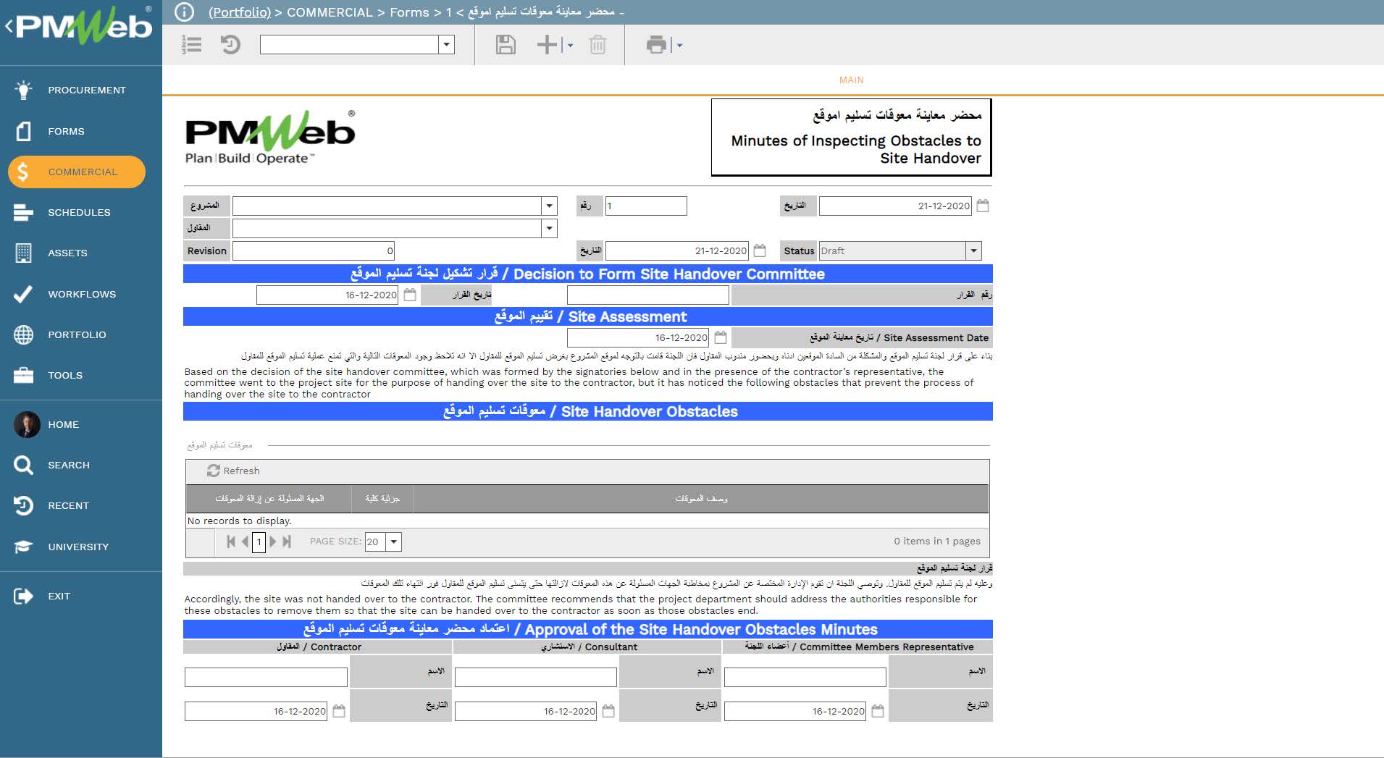Click the Site Assessment Date field
This screenshot has width=1384, height=758.
[639, 337]
